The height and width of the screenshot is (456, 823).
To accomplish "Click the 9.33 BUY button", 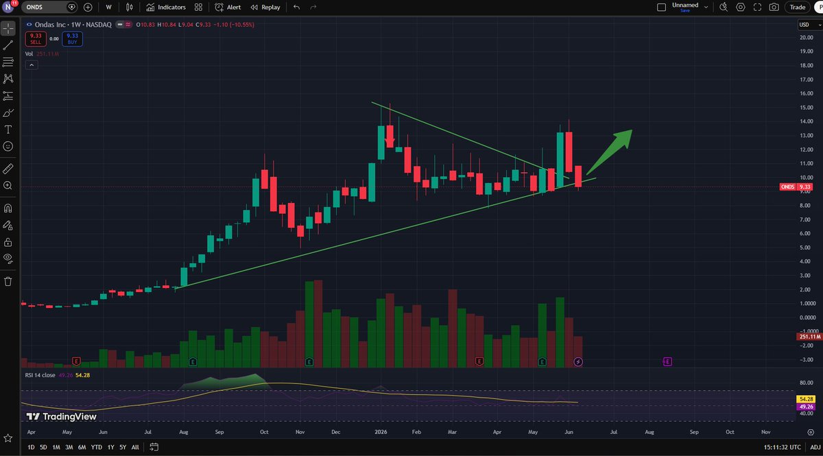I will pyautogui.click(x=72, y=38).
